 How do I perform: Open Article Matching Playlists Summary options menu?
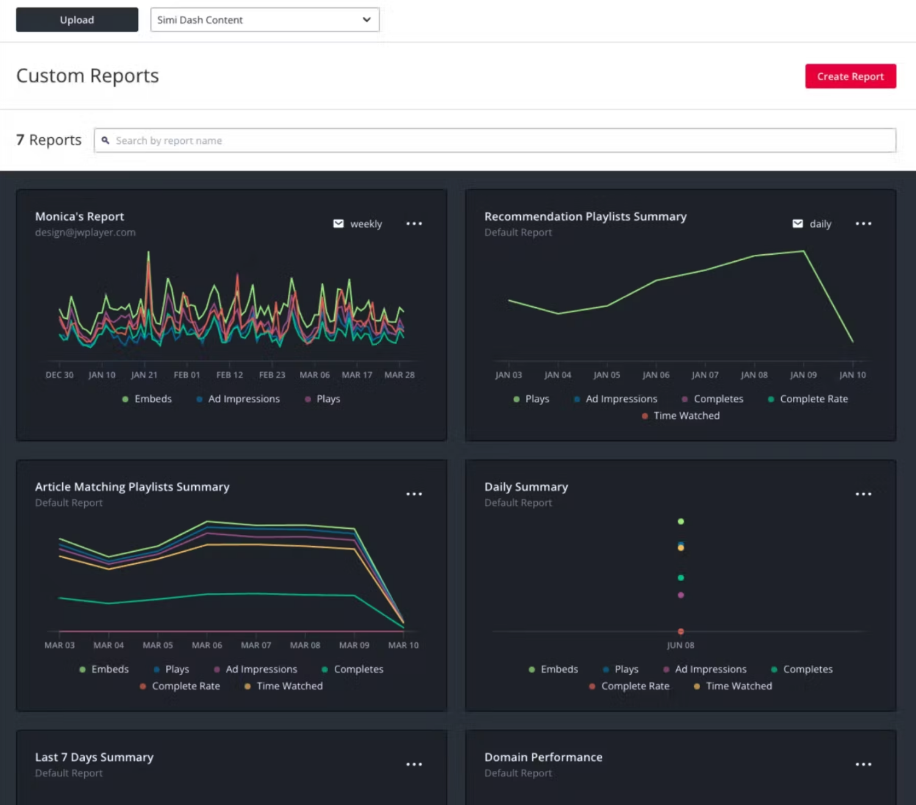pos(414,494)
